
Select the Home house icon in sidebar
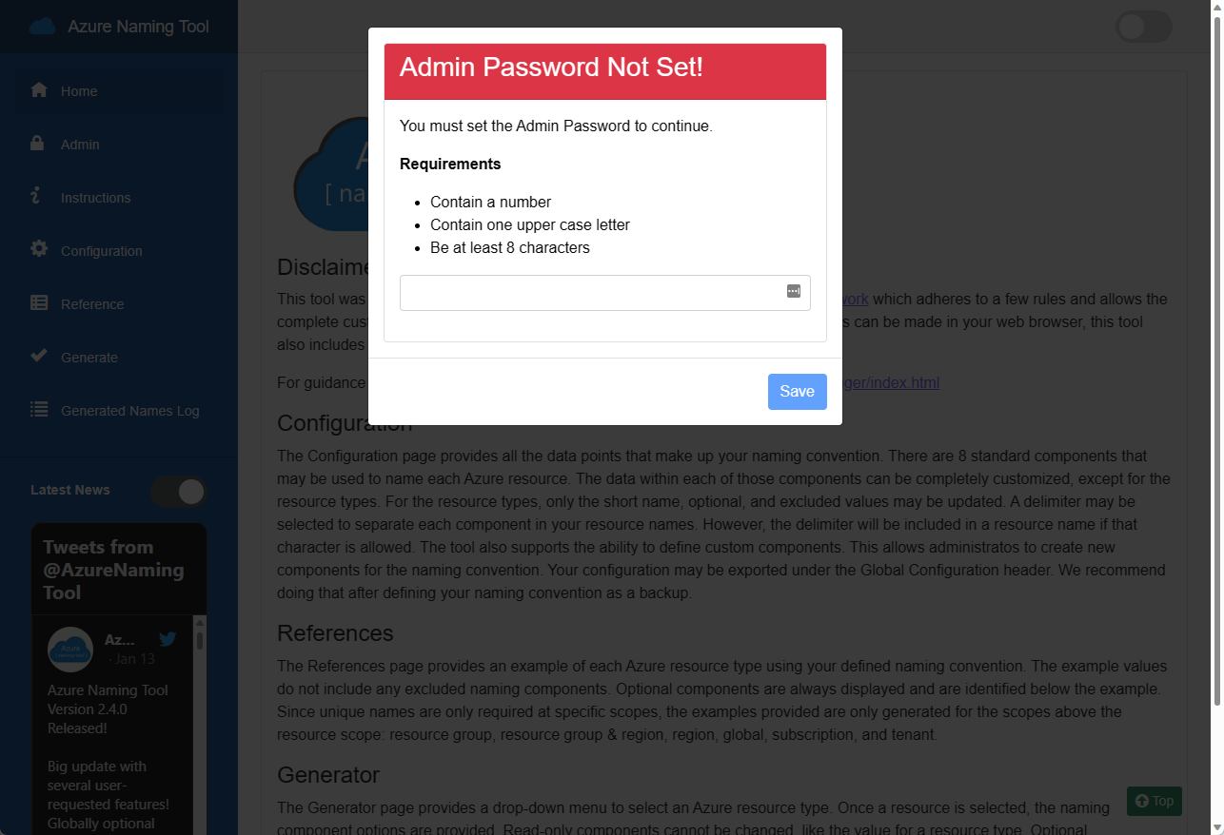38,89
